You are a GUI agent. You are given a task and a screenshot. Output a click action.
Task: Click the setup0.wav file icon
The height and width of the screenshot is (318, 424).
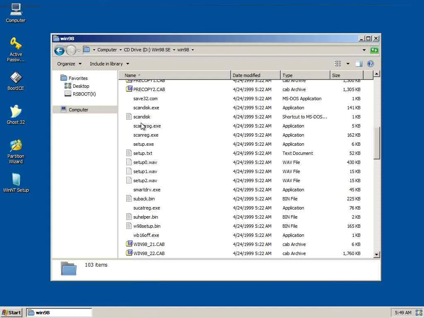[129, 162]
